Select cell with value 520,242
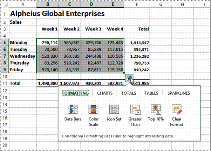 [x=69, y=63]
